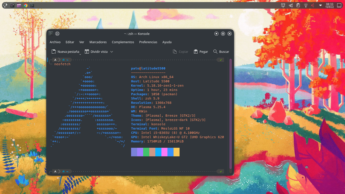Viewport: 345px width, 194px height.
Task: Select the Konsole task icon in panel
Action: pos(32,5)
